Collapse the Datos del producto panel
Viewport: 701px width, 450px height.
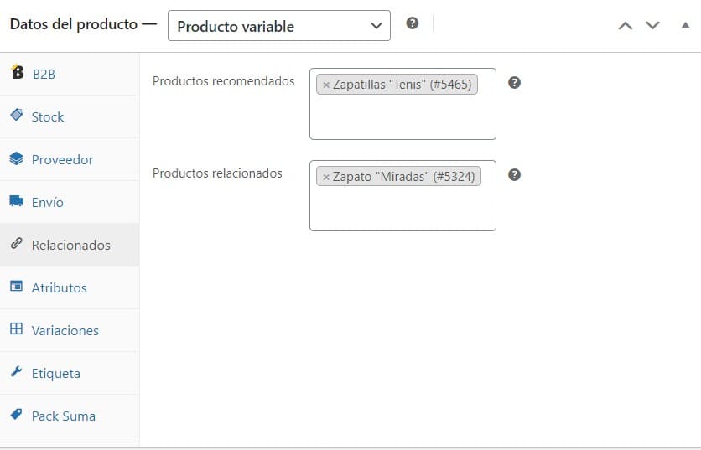click(685, 25)
